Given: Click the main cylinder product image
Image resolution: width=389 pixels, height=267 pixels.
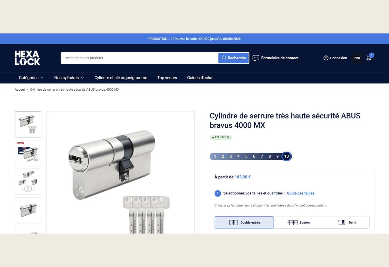Looking at the screenshot, I should (x=120, y=173).
